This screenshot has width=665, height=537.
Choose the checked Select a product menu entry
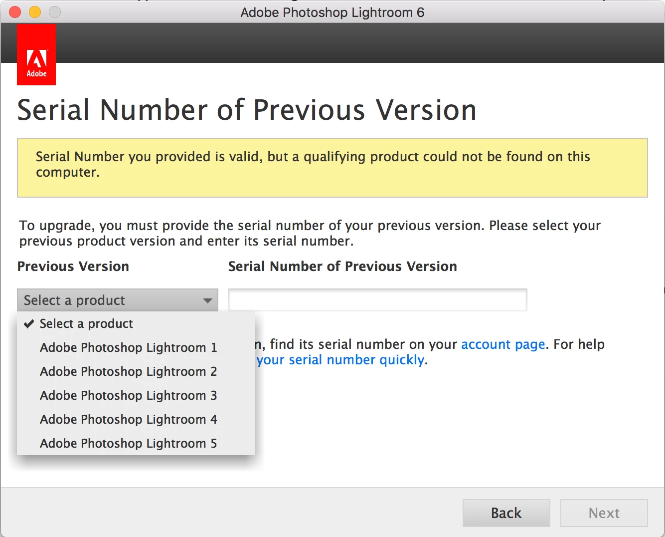(136, 324)
